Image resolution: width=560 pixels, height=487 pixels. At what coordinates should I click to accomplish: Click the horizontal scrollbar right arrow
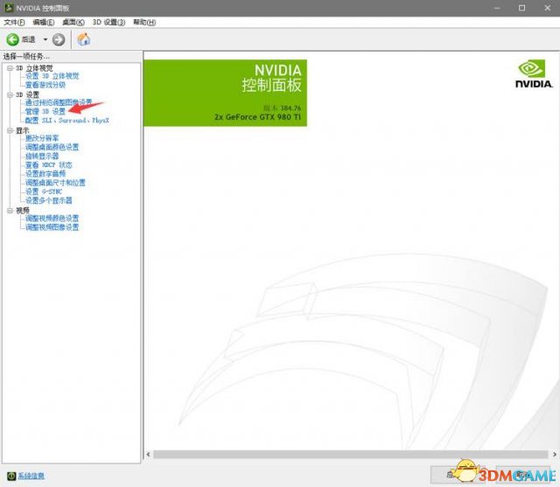pyautogui.click(x=554, y=454)
